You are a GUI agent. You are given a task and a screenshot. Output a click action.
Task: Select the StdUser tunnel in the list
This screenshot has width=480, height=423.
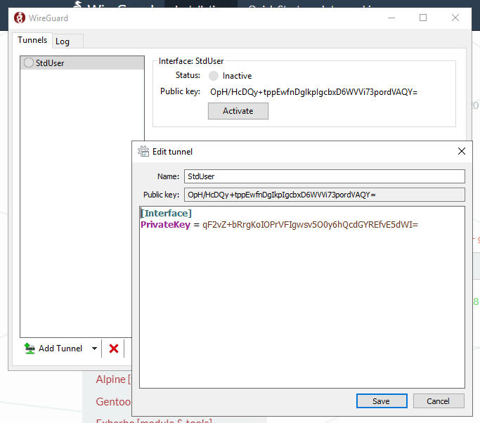[x=53, y=63]
